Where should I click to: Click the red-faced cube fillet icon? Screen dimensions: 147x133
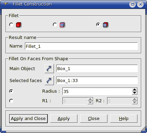(105, 25)
